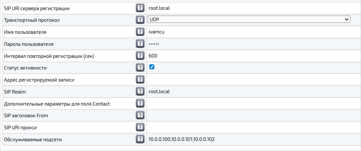Image resolution: width=361 pixels, height=151 pixels.
Task: Click help icon for SIP заголовок From
Action: [x=139, y=115]
